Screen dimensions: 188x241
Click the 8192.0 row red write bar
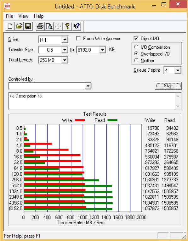[x=55, y=207]
